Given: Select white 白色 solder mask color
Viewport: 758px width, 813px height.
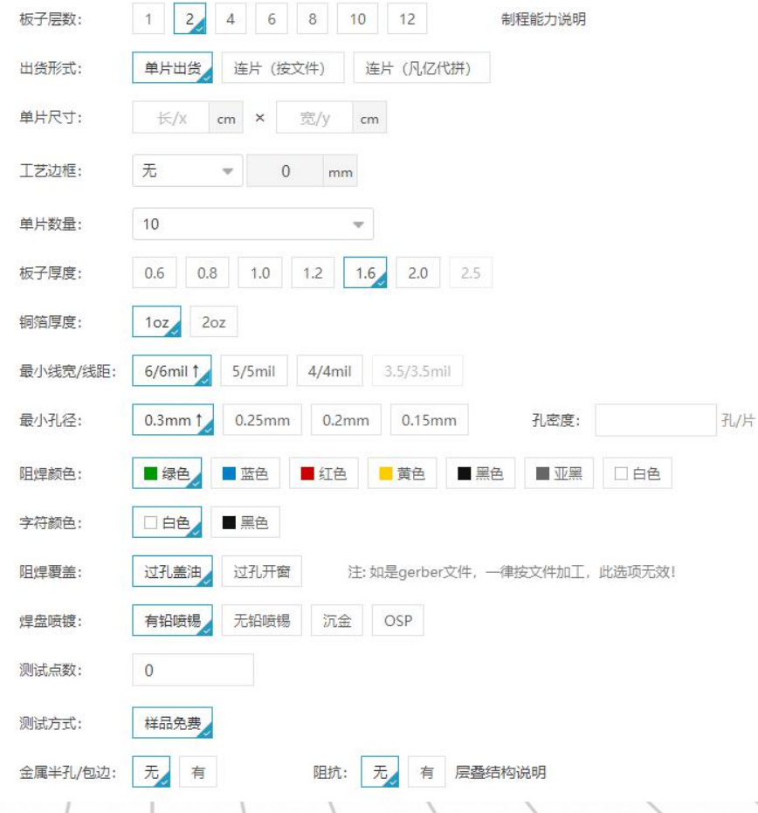Looking at the screenshot, I should [637, 473].
